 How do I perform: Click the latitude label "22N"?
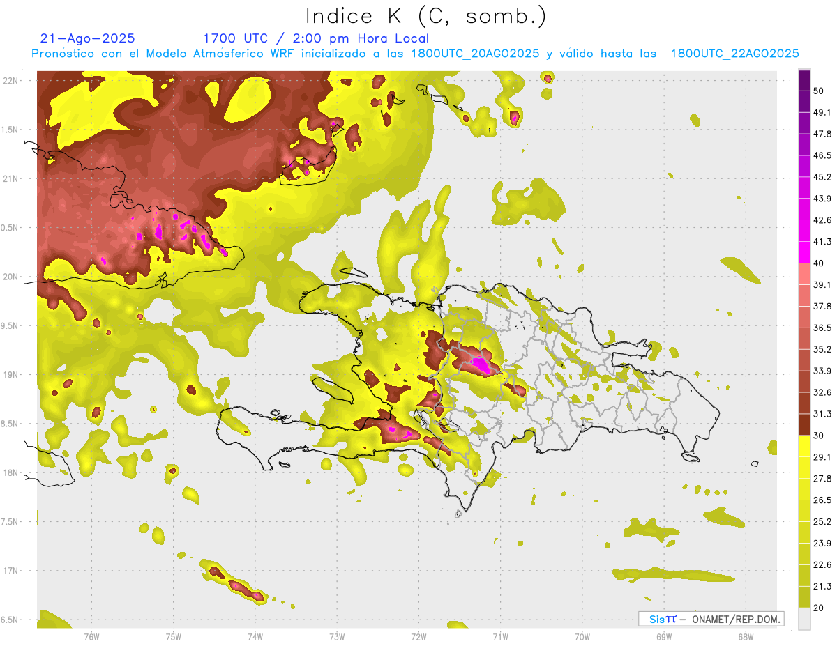tap(11, 80)
